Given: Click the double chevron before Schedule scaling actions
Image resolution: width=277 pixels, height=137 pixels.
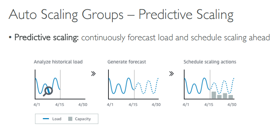Looking at the screenshot, I should point(171,74).
